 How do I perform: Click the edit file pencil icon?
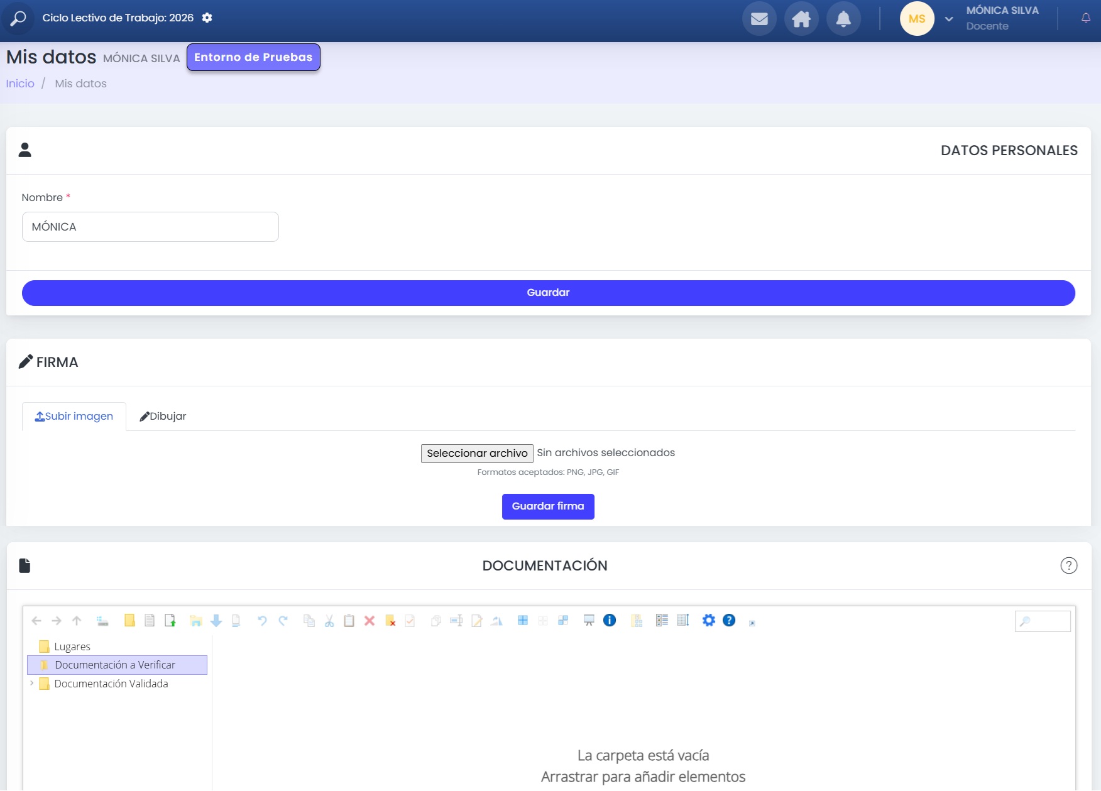477,621
